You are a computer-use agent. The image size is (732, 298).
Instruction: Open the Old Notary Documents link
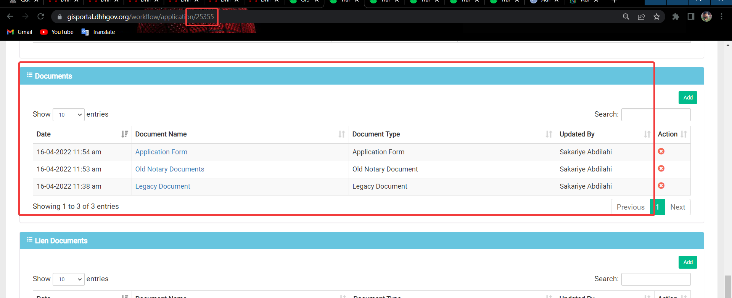(170, 169)
